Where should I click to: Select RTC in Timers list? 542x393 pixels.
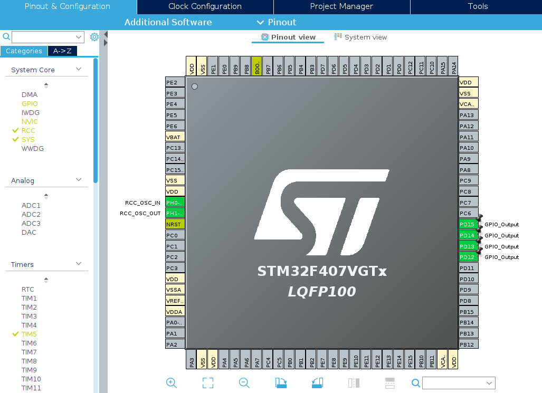click(x=27, y=289)
